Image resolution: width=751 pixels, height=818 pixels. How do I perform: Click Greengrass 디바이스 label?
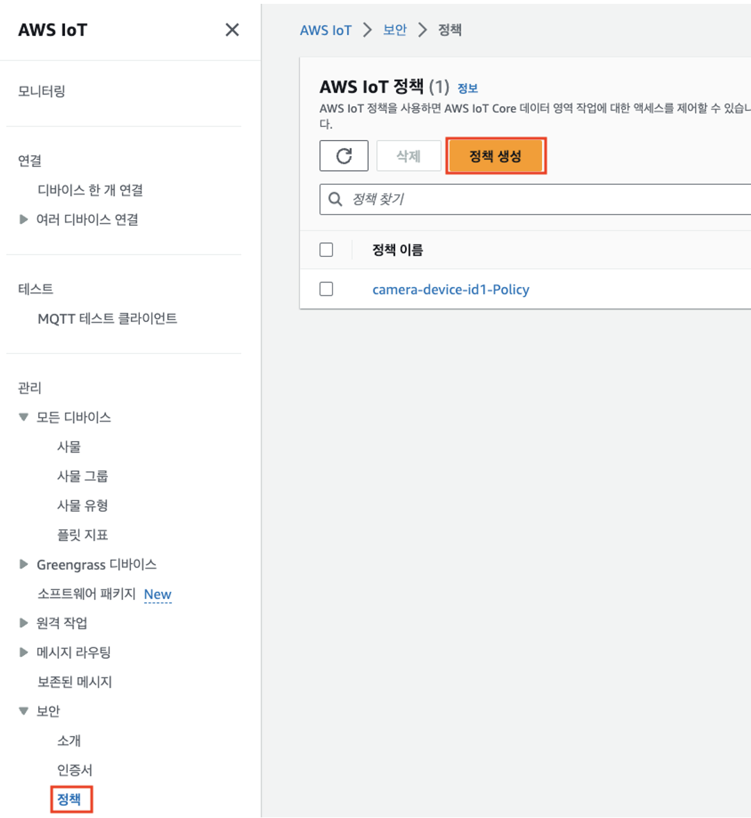(x=96, y=564)
